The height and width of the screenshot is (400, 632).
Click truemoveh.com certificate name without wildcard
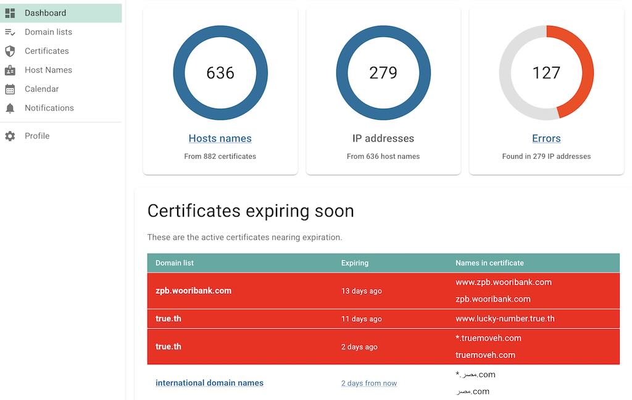coord(485,355)
